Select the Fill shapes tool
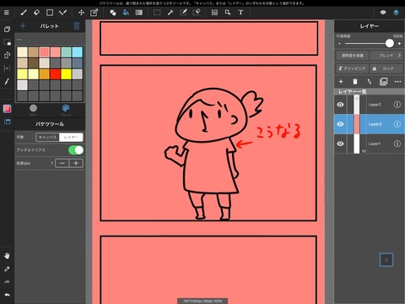Image resolution: width=405 pixels, height=304 pixels. [x=113, y=13]
